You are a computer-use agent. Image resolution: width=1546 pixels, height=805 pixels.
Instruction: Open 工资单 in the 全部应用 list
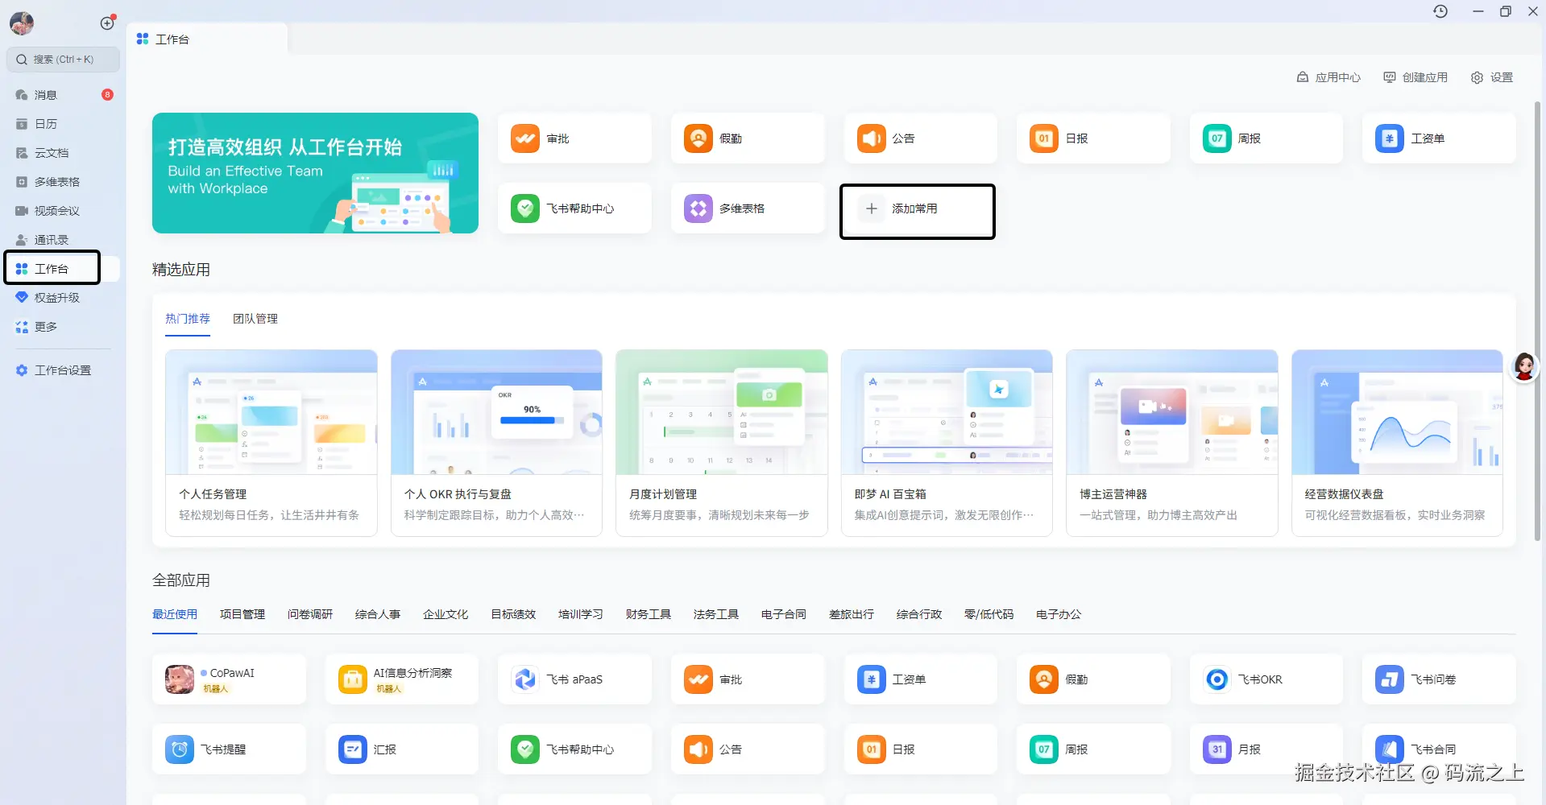point(920,679)
